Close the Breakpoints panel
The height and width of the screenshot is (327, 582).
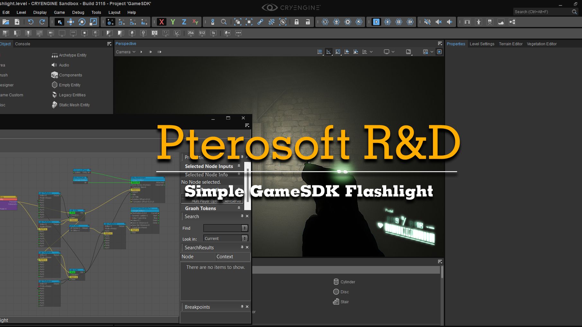click(x=247, y=307)
